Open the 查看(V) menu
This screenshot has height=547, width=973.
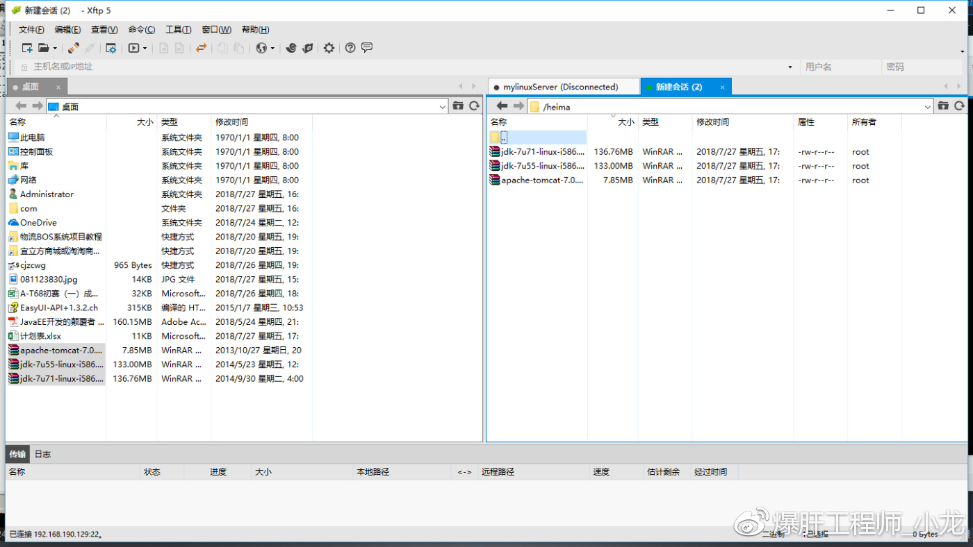104,30
